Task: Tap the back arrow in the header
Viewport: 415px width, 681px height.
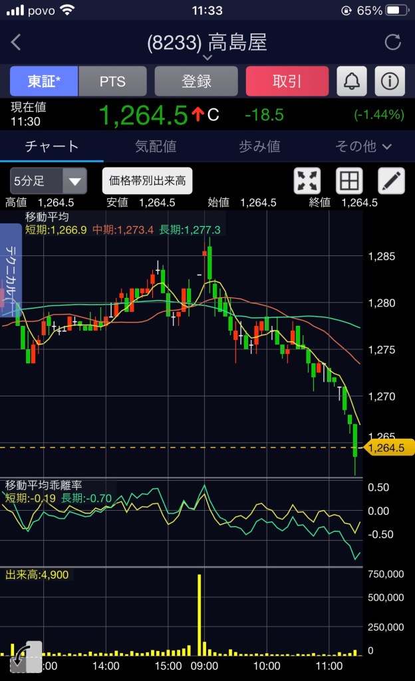Action: click(x=17, y=43)
